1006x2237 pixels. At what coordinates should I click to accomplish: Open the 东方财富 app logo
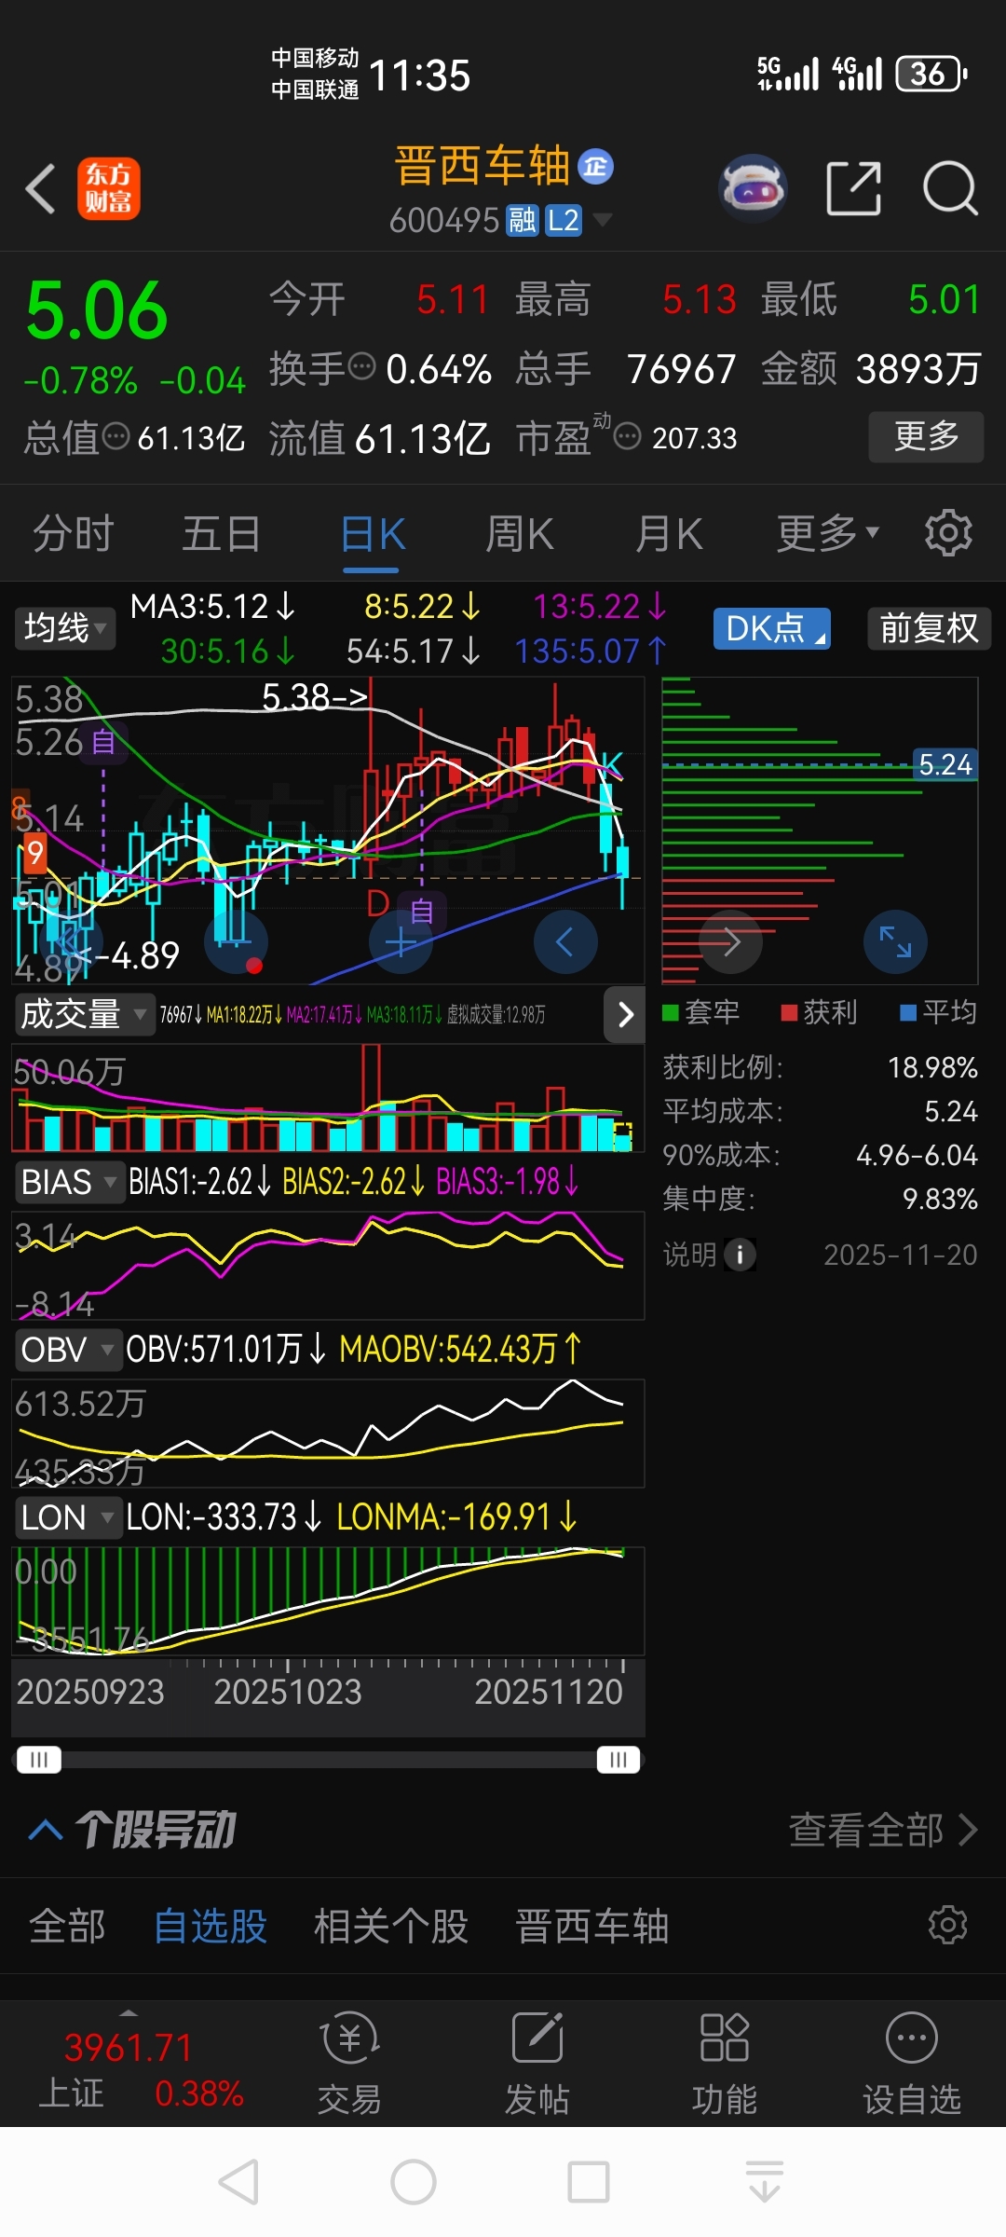pyautogui.click(x=109, y=188)
